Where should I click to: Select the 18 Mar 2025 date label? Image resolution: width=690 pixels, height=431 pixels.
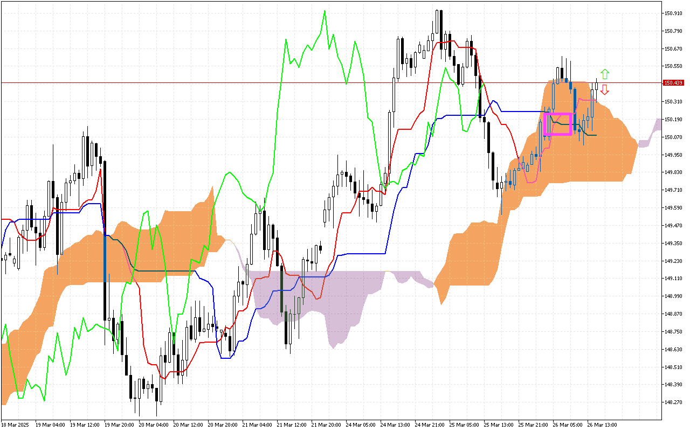coord(15,425)
